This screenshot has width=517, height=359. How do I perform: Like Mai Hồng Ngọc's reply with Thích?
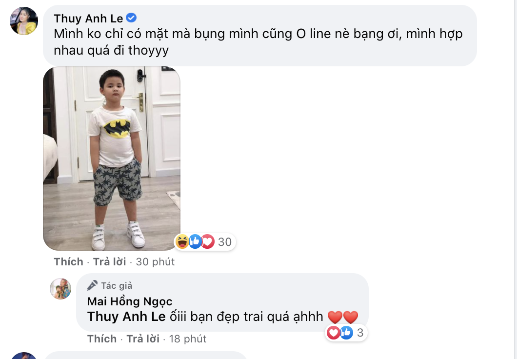click(102, 339)
